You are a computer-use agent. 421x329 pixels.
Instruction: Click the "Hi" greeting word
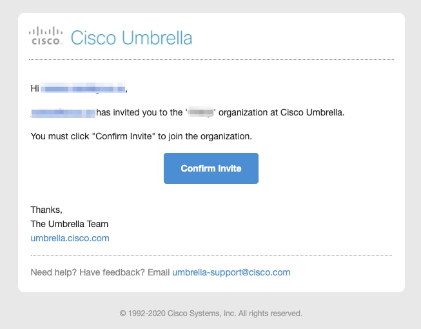(35, 88)
